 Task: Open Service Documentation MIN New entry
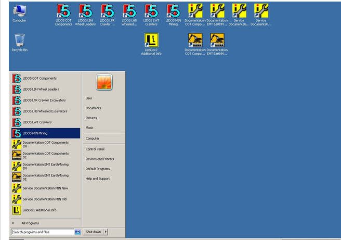tap(46, 188)
